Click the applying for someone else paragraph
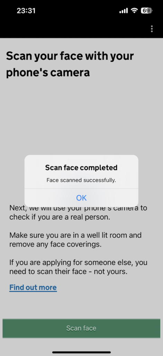Viewport: 163px width, 356px height. (x=78, y=267)
